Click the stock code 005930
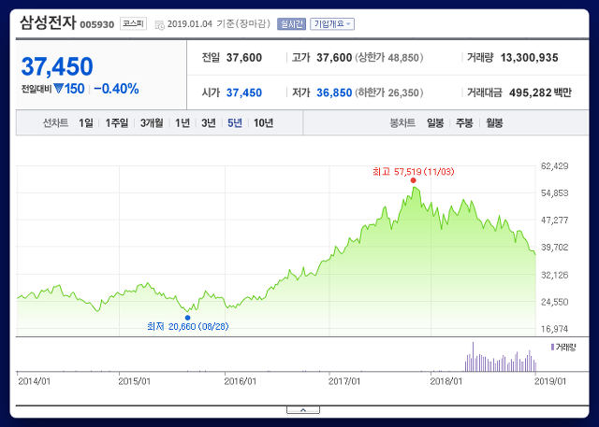The width and height of the screenshot is (599, 427). coord(97,25)
